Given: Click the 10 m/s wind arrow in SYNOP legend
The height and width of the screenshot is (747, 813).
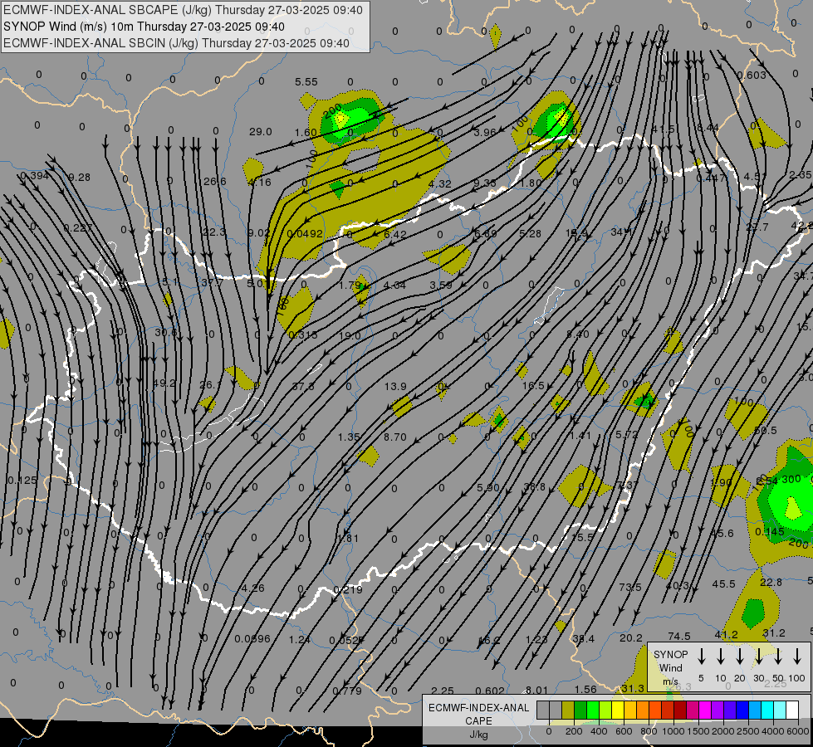Looking at the screenshot, I should 721,657.
